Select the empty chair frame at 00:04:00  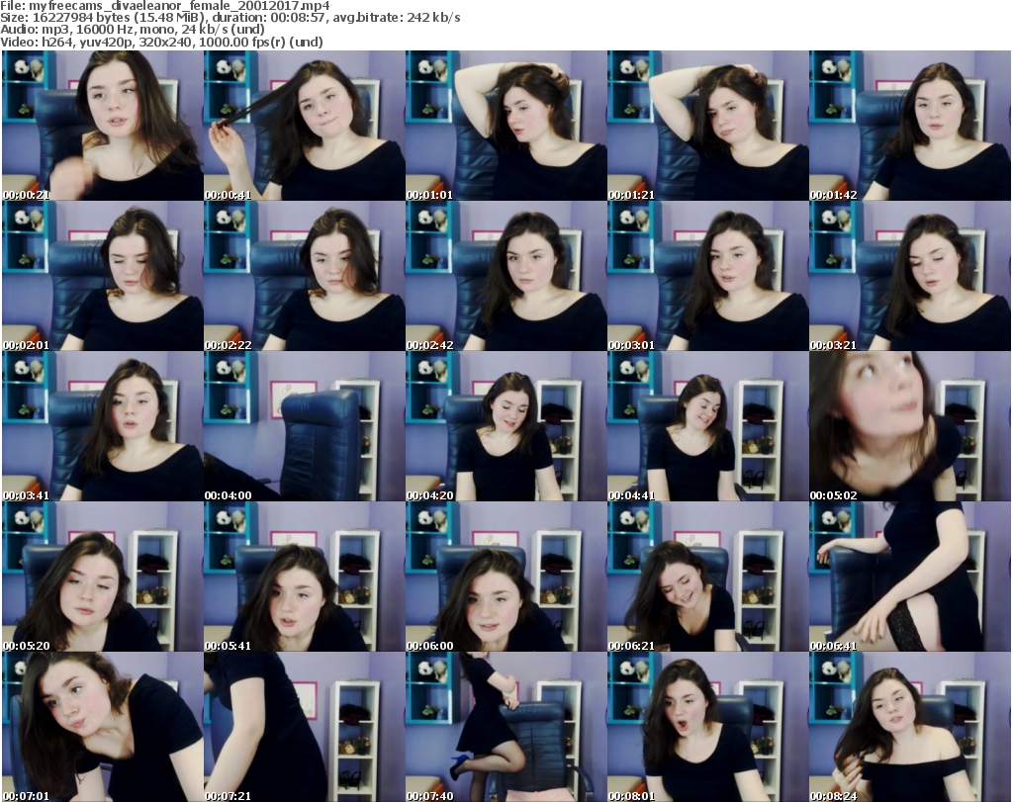coord(304,427)
